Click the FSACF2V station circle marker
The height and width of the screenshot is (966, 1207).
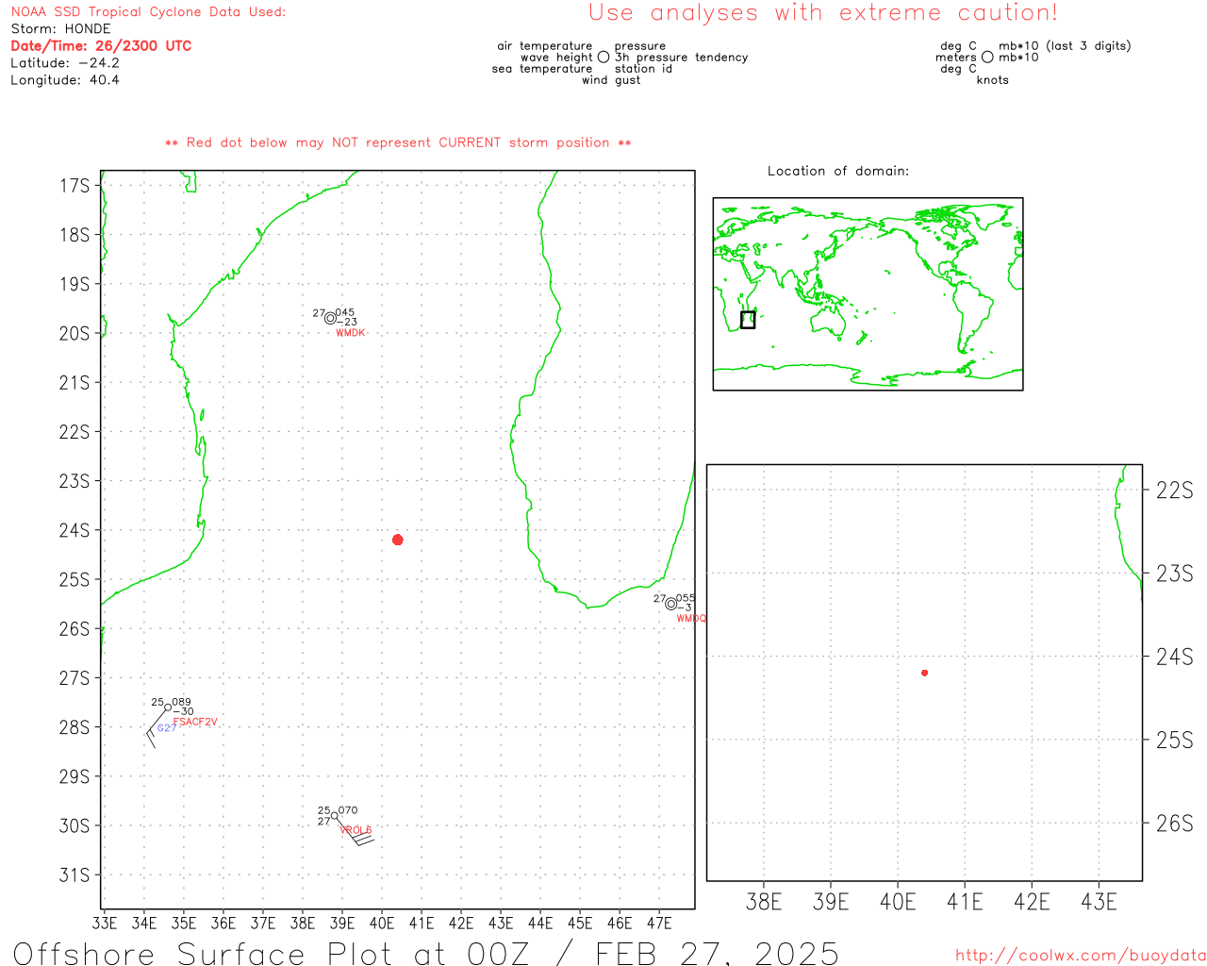coord(168,708)
